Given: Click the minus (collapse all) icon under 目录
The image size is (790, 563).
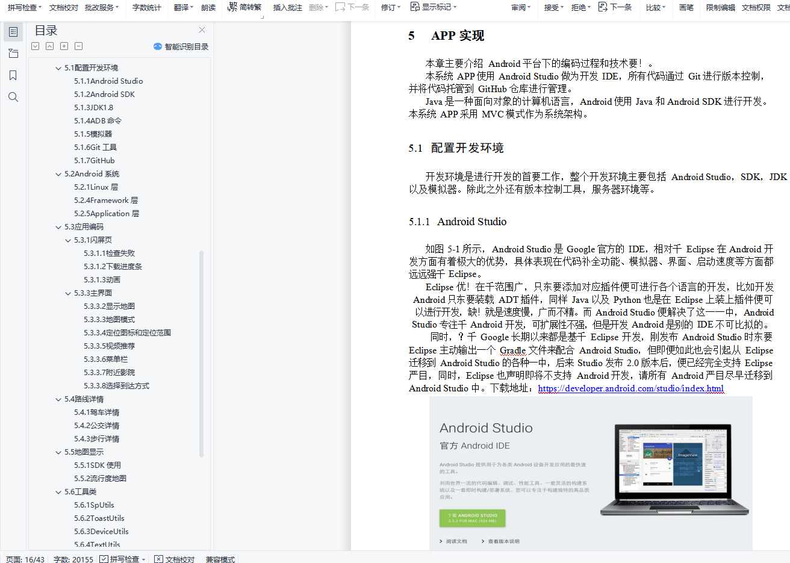Looking at the screenshot, I should tap(79, 46).
